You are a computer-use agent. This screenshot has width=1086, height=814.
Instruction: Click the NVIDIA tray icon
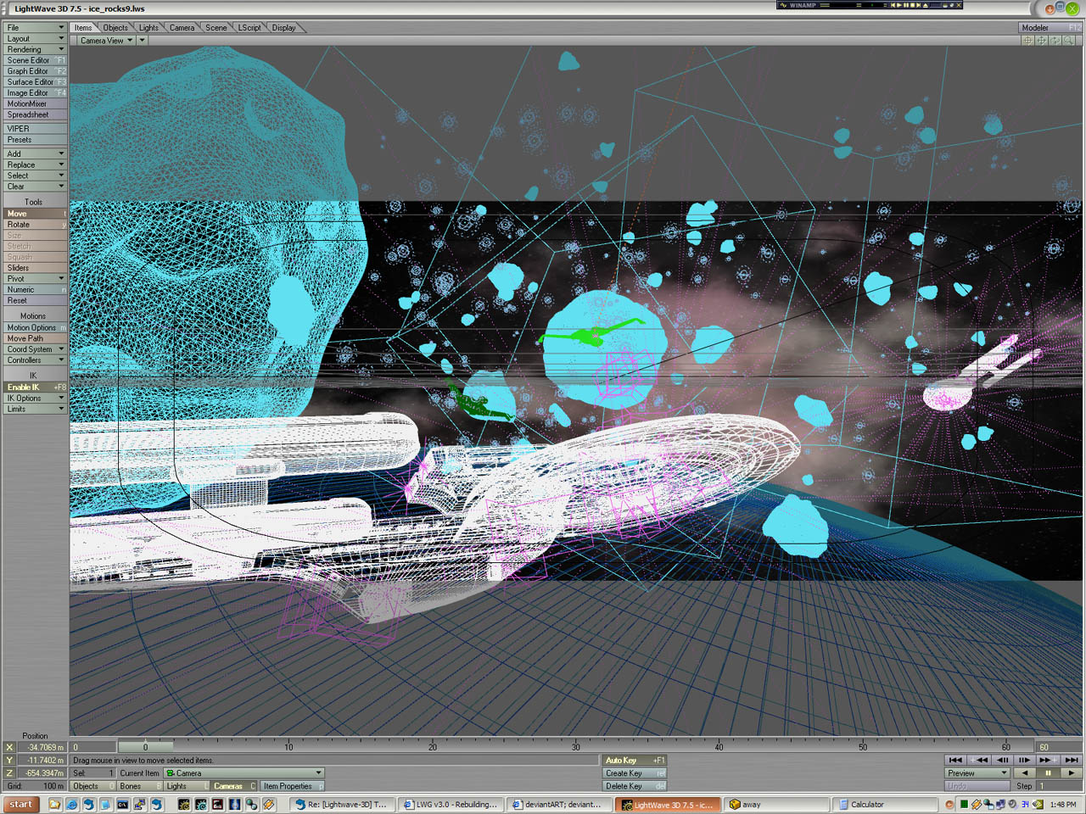1038,805
